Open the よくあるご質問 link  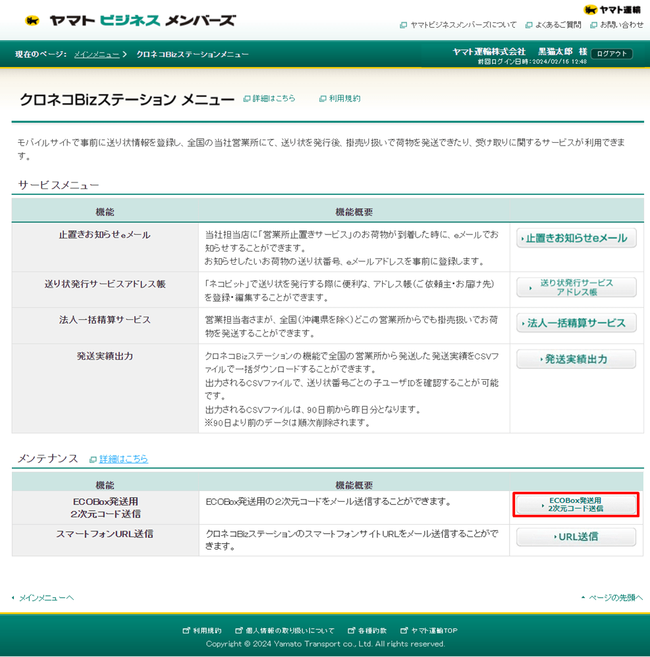tap(558, 25)
